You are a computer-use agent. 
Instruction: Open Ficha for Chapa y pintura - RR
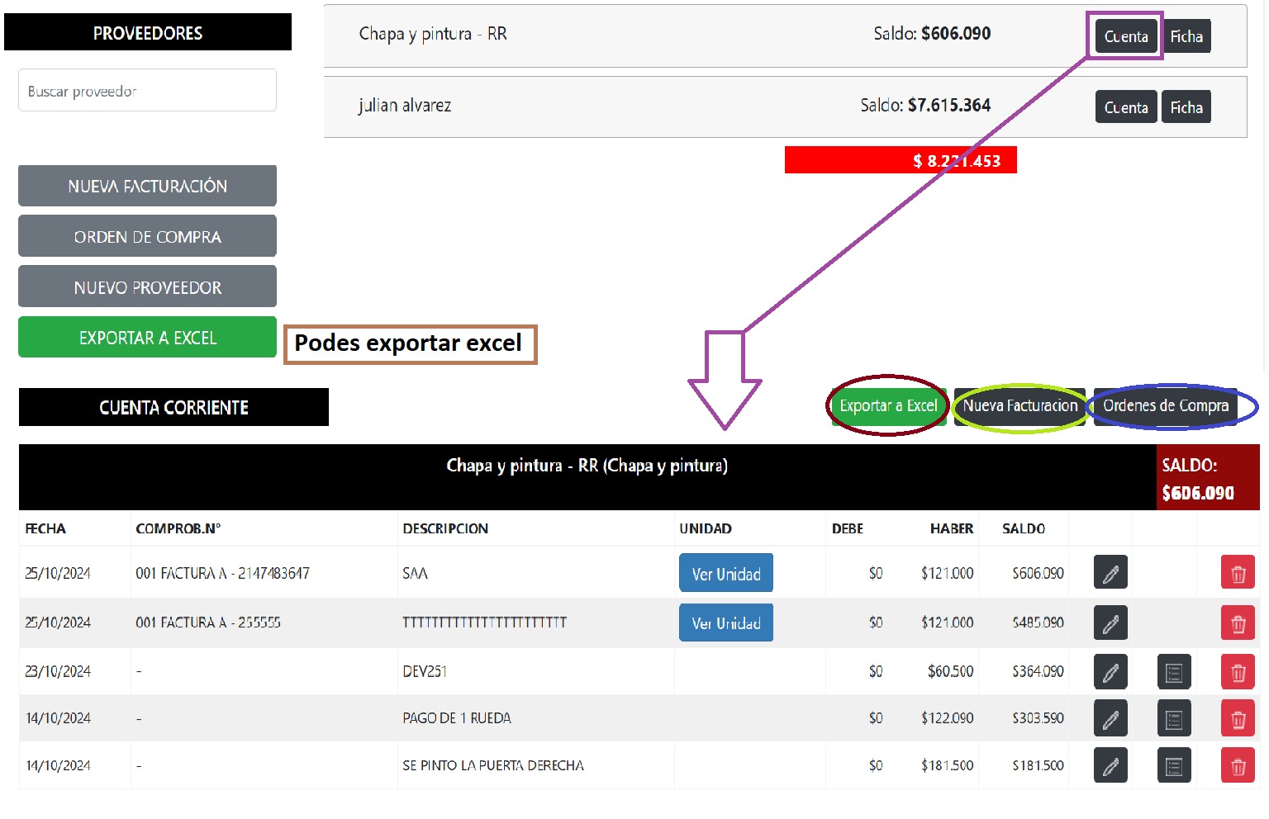[x=1186, y=36]
